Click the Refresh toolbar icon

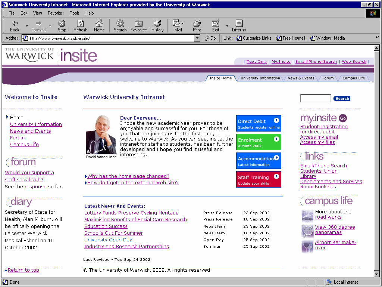(x=80, y=26)
